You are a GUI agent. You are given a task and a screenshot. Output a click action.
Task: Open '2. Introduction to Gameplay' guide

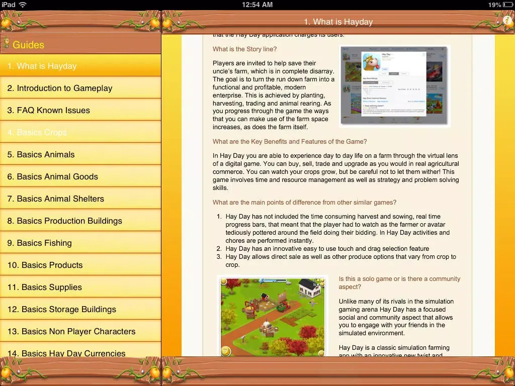[x=80, y=88]
